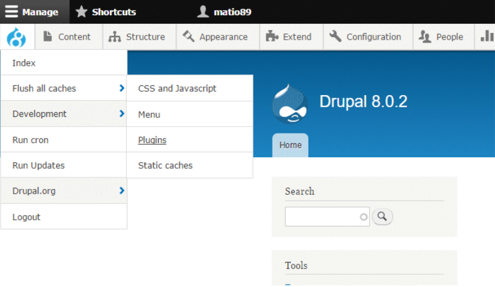Expand the Drupal.org submenu
Image resolution: width=495 pixels, height=287 pixels.
click(x=63, y=191)
